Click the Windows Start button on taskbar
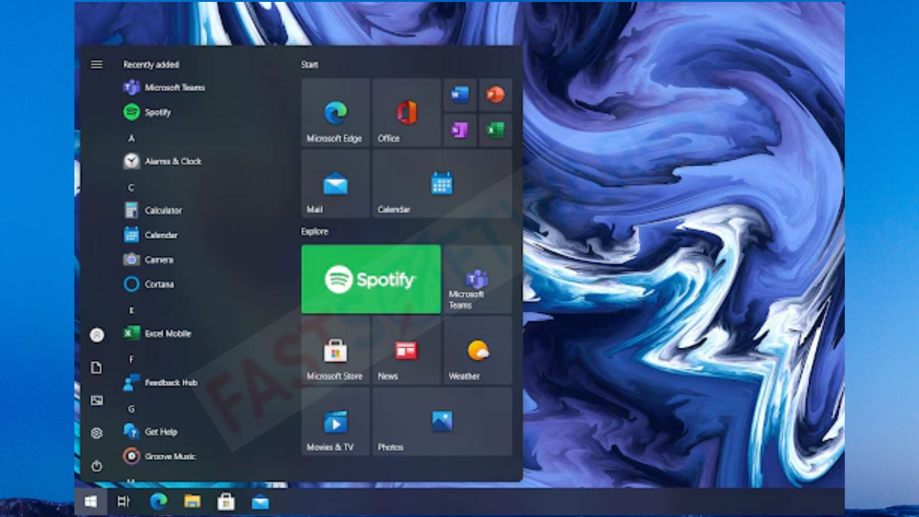Screen dimensions: 919x517 pos(90,502)
